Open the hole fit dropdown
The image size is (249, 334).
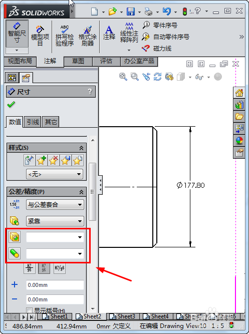click(x=55, y=237)
